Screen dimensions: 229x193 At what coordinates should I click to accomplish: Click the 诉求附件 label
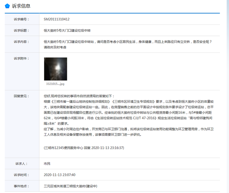tap(21, 58)
